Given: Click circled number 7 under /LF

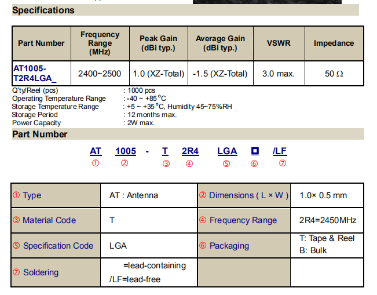Looking at the screenshot, I should (283, 163).
